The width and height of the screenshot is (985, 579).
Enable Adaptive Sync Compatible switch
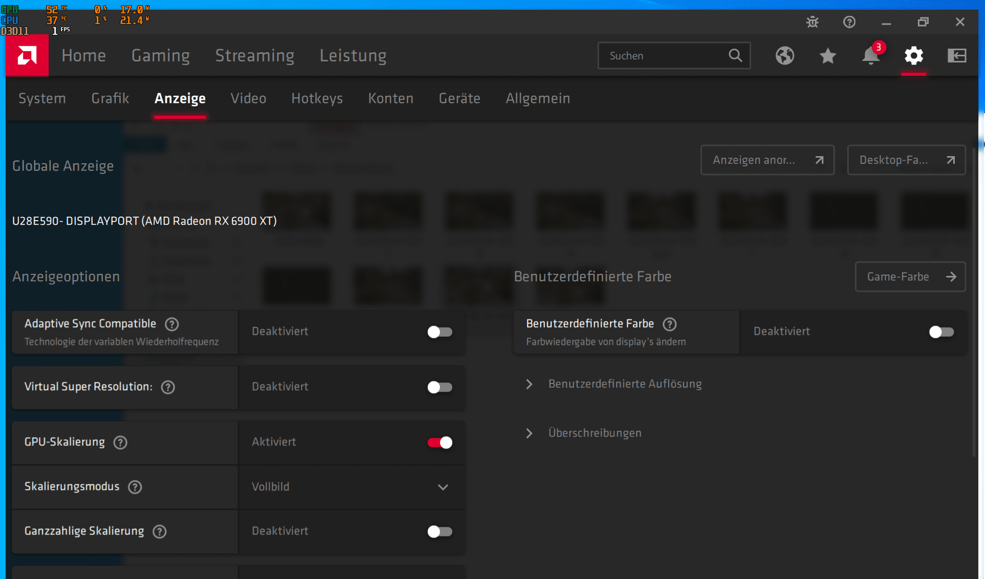pos(440,332)
